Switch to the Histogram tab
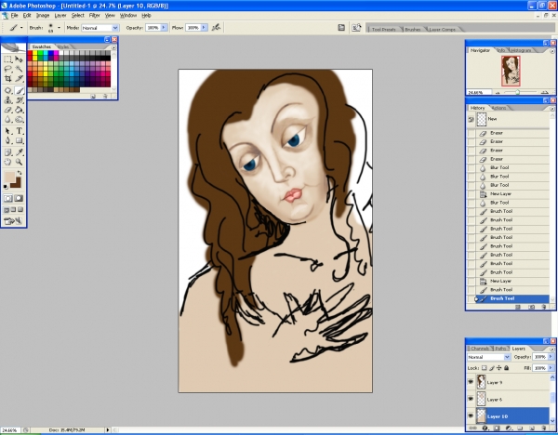The width and height of the screenshot is (558, 435). click(x=521, y=50)
